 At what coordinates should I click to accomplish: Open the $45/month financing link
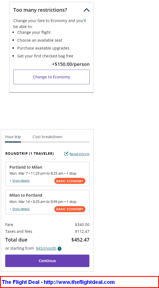46,248
